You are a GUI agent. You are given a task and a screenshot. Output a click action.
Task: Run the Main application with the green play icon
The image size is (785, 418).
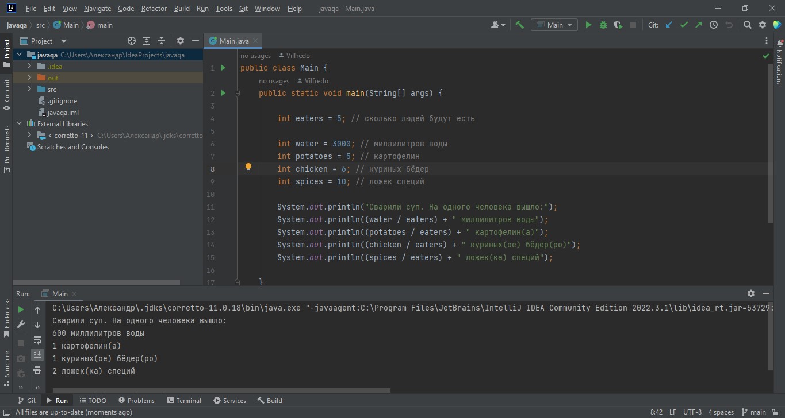pos(588,25)
